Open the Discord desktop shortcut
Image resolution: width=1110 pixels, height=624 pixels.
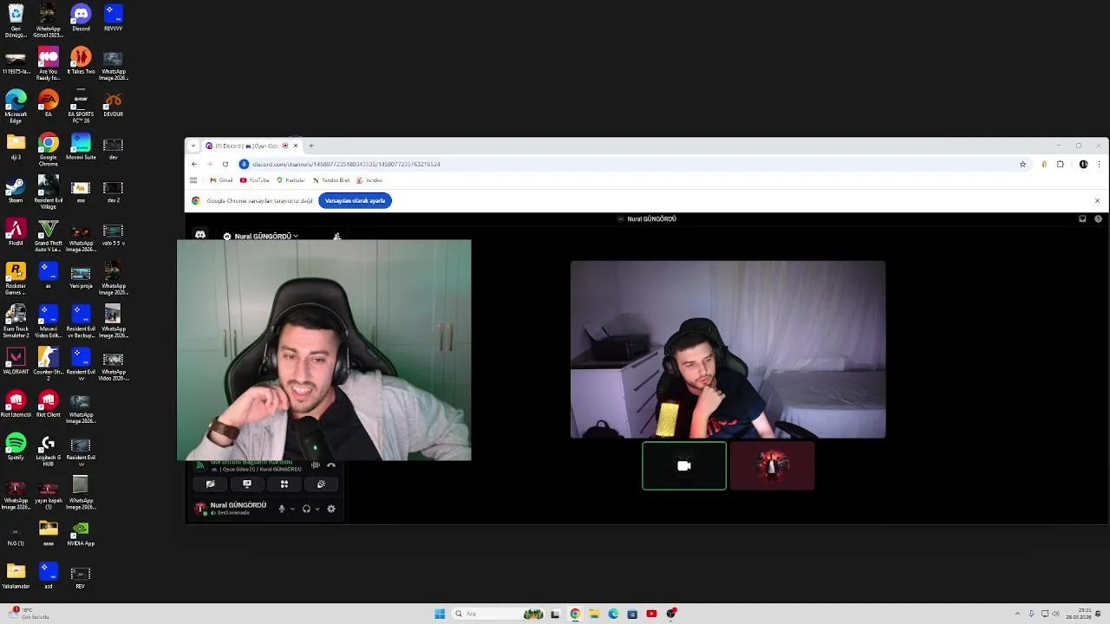(x=81, y=17)
